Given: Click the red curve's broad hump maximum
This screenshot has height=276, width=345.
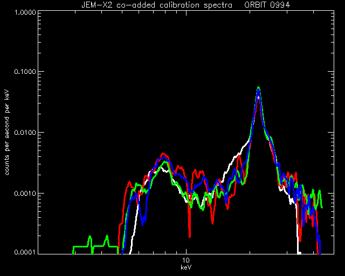Looking at the screenshot, I should coord(163,154).
